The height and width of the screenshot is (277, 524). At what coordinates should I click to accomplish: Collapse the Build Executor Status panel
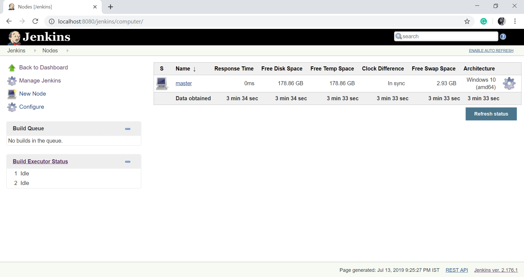(128, 162)
